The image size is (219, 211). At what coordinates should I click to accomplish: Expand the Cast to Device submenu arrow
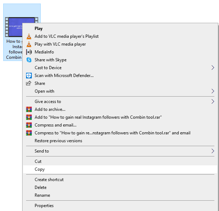(x=213, y=68)
